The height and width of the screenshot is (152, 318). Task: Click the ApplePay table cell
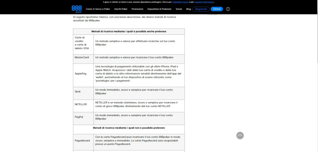pos(80,74)
